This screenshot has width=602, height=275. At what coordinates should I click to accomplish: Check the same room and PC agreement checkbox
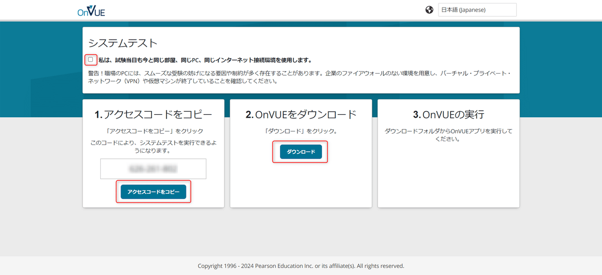(91, 60)
